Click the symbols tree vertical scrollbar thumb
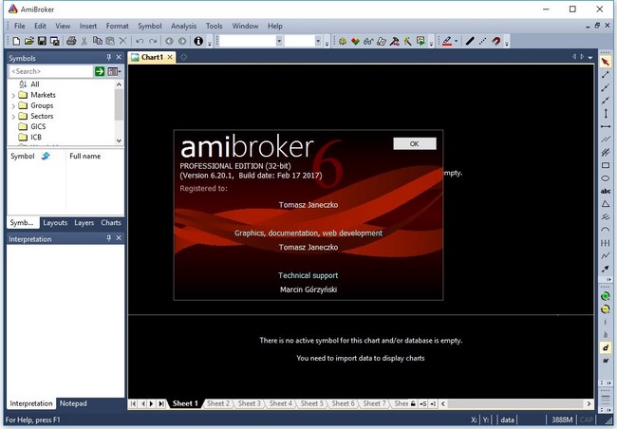The width and height of the screenshot is (617, 429). (x=119, y=104)
